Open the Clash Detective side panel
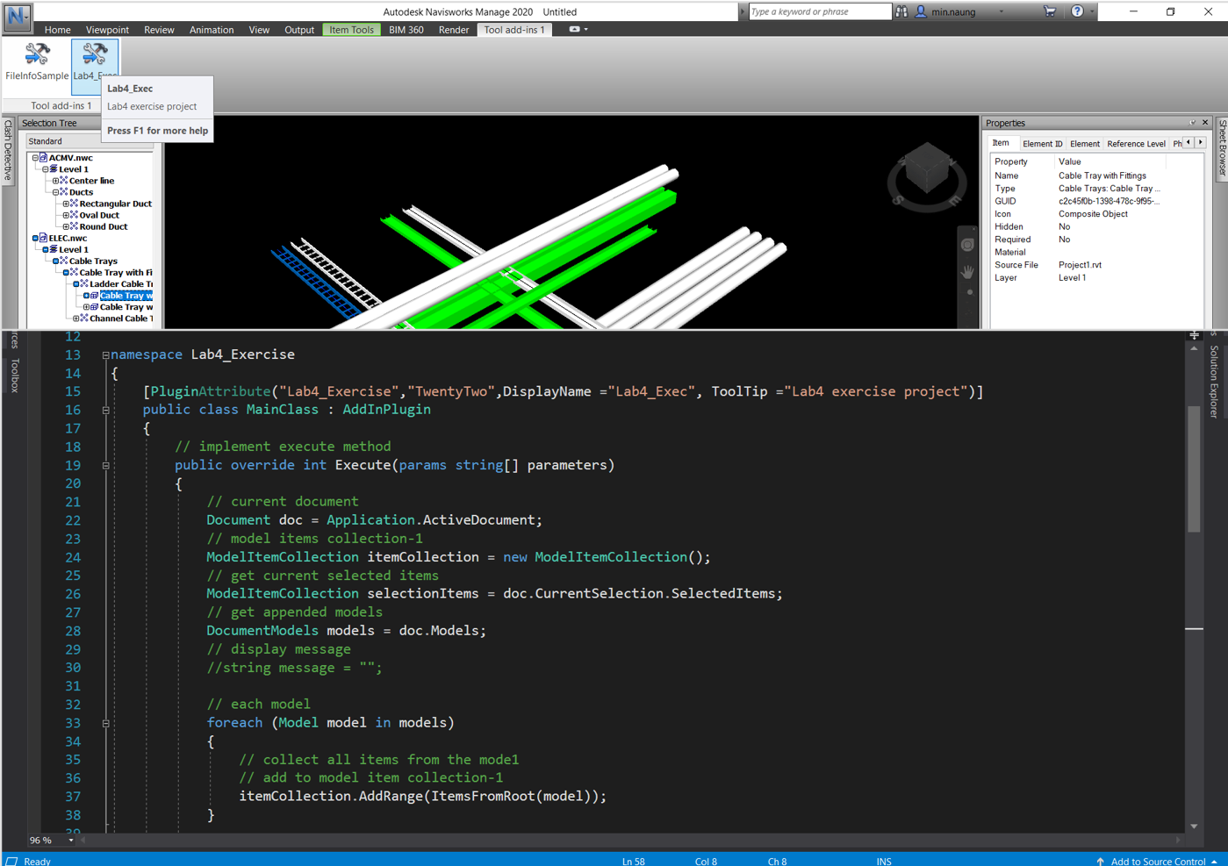The image size is (1228, 866). tap(8, 149)
